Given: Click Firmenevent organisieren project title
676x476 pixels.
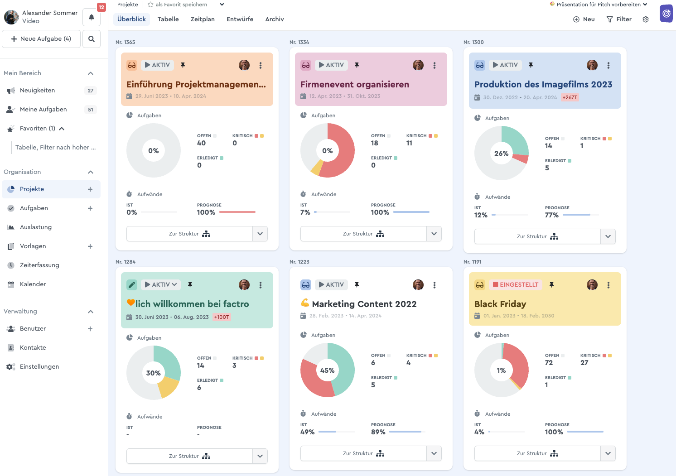Looking at the screenshot, I should pyautogui.click(x=355, y=84).
